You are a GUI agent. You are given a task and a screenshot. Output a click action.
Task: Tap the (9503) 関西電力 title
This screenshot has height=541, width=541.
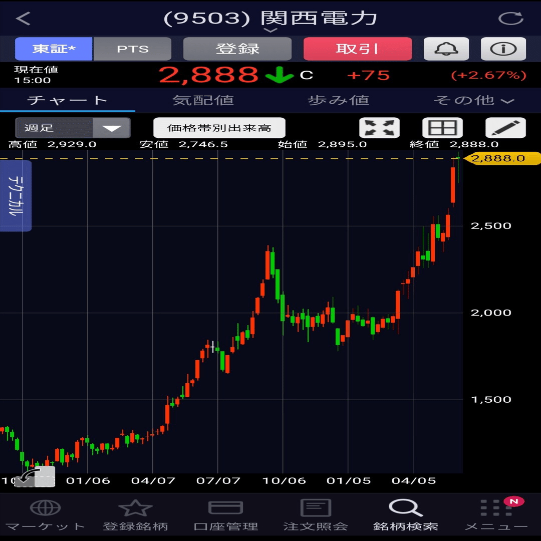point(270,19)
